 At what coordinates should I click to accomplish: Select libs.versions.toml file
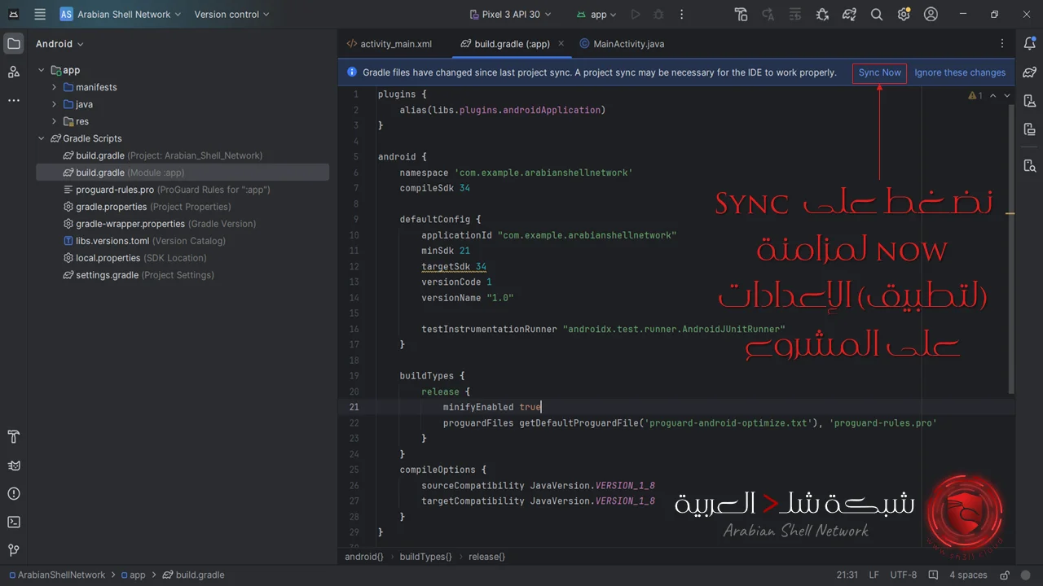(x=183, y=241)
